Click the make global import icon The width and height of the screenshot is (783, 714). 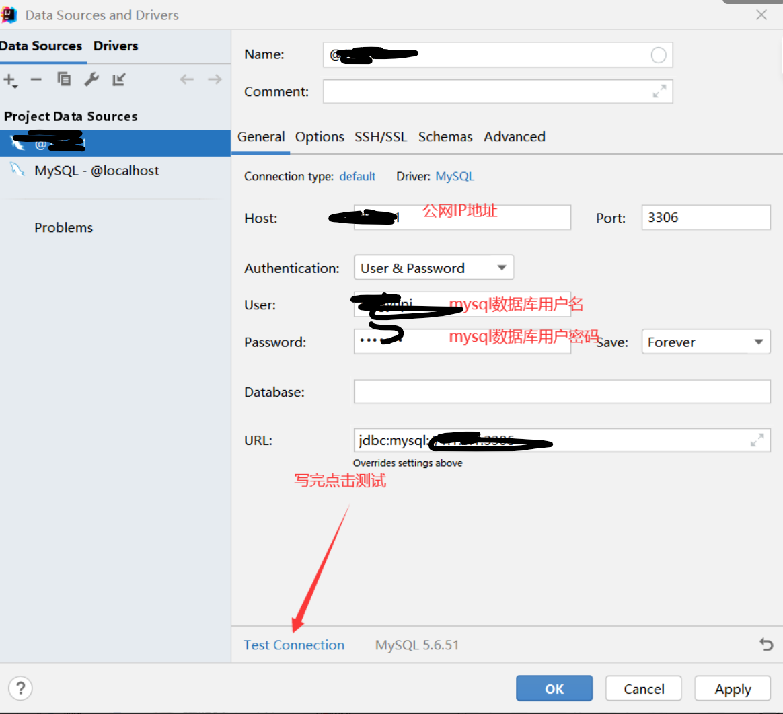tap(119, 79)
